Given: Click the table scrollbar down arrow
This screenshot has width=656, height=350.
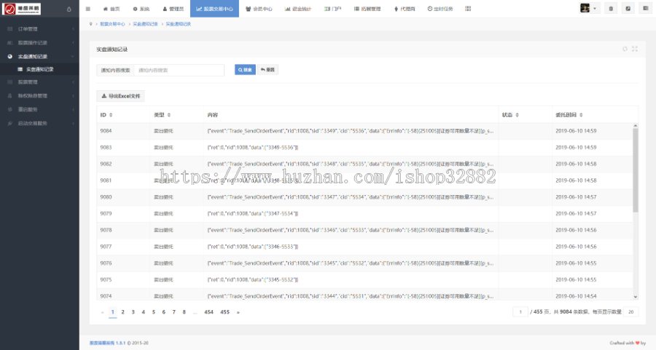Looking at the screenshot, I should (x=636, y=297).
